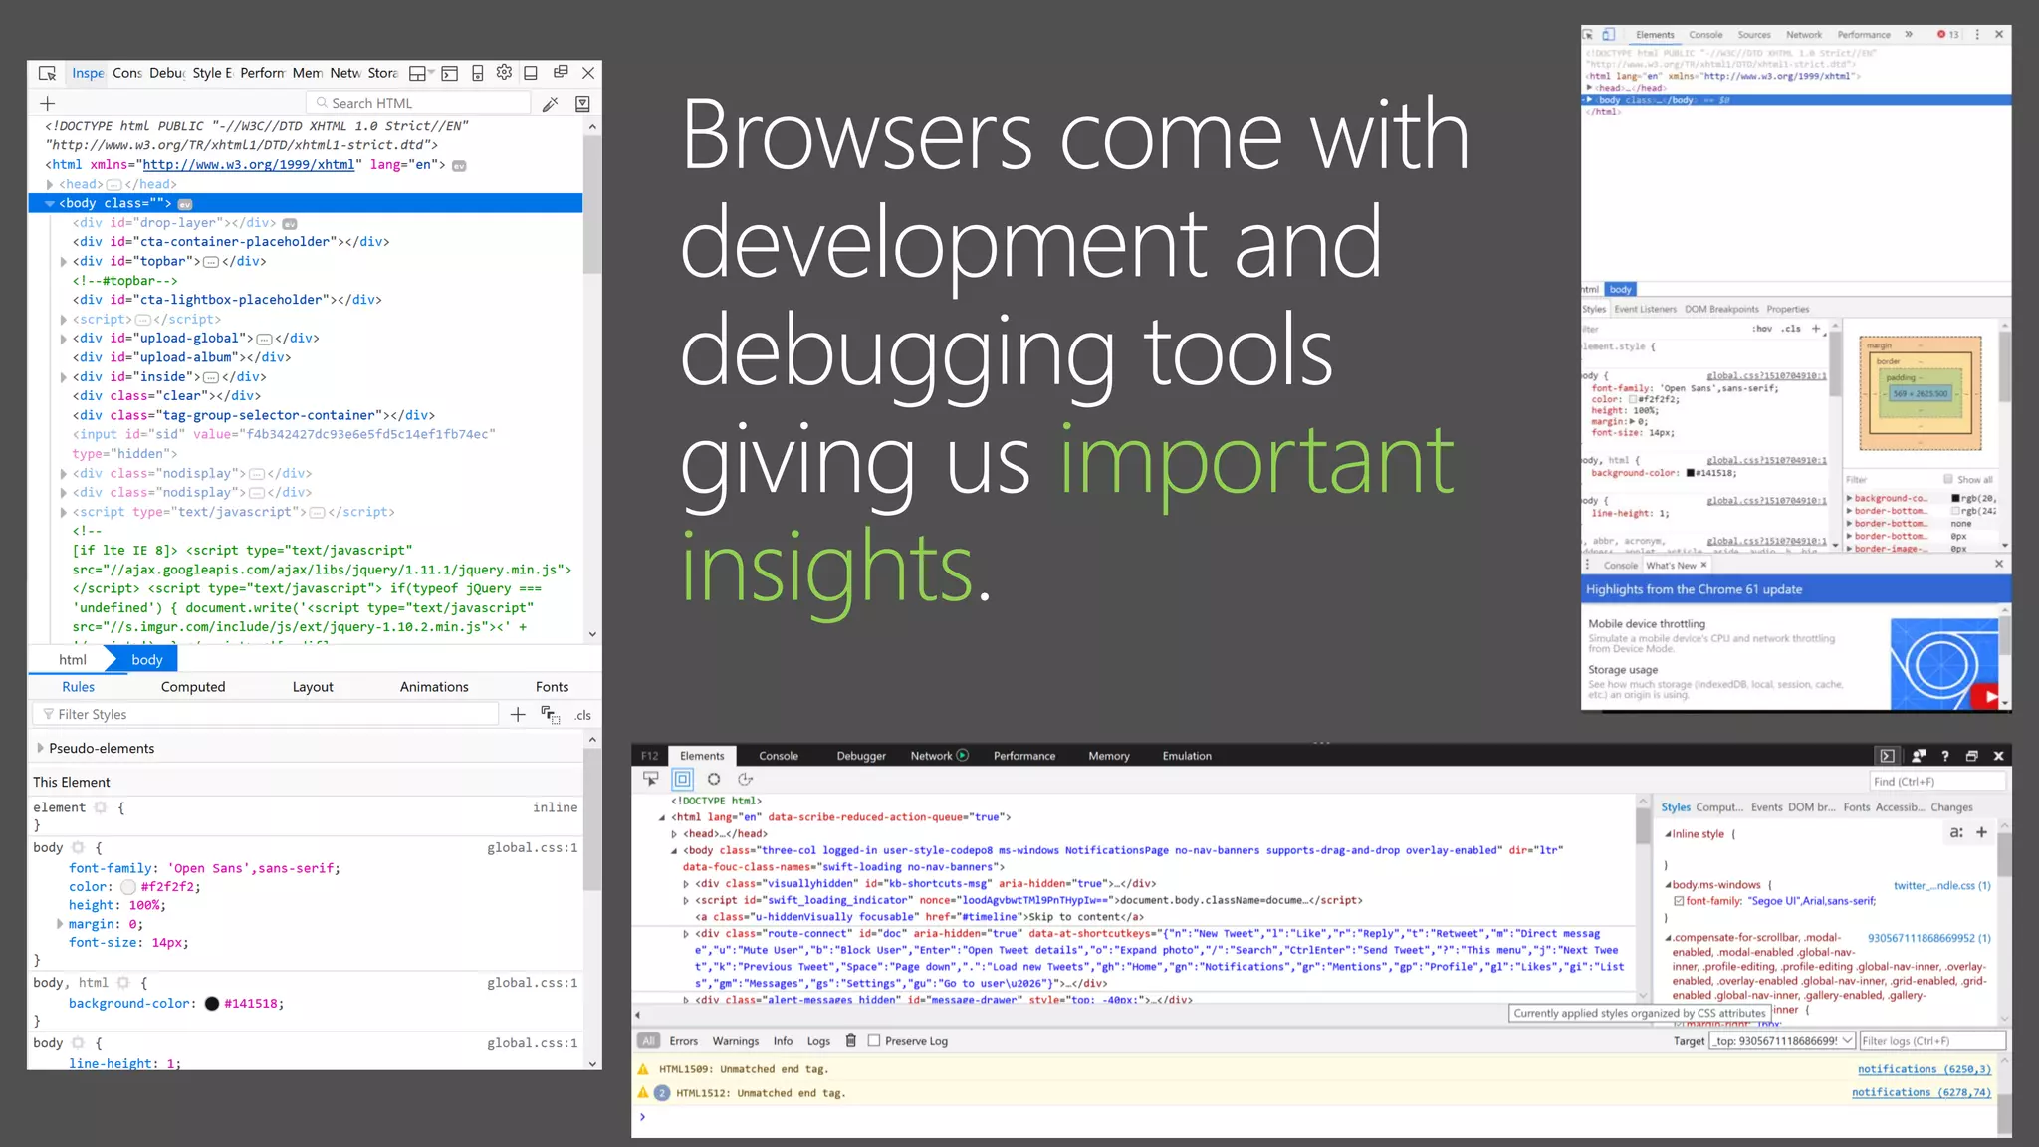
Task: Toggle Edge display box highlighting icon
Action: [x=683, y=779]
